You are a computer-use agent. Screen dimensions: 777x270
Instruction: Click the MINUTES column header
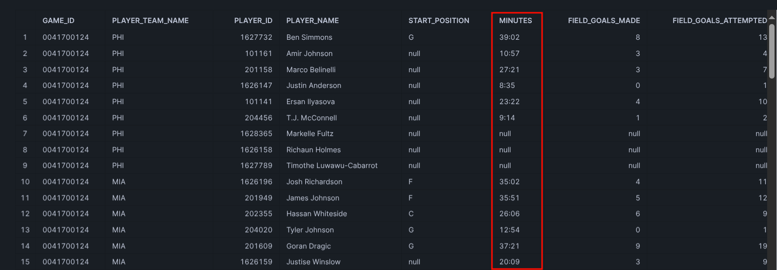516,21
